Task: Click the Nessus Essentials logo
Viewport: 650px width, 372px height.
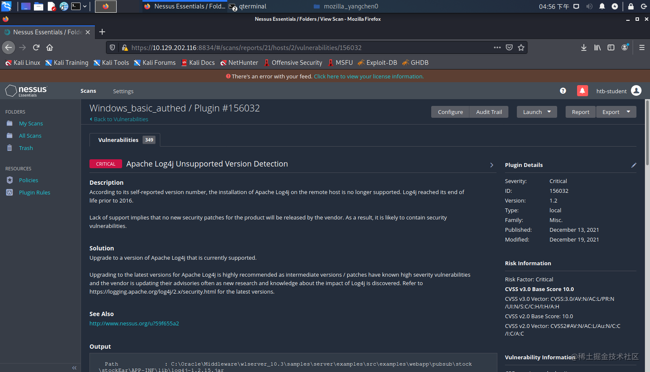Action: 26,91
